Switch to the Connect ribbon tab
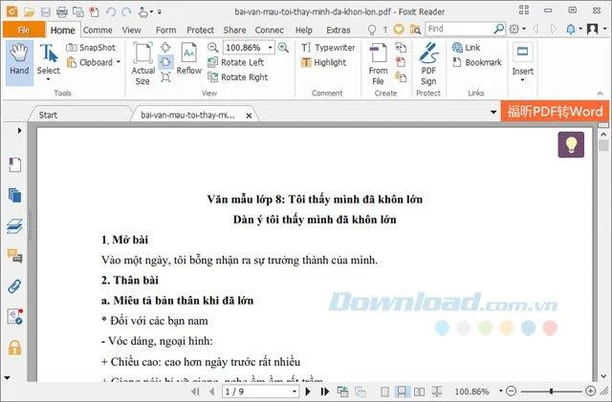This screenshot has width=612, height=402. [x=270, y=30]
